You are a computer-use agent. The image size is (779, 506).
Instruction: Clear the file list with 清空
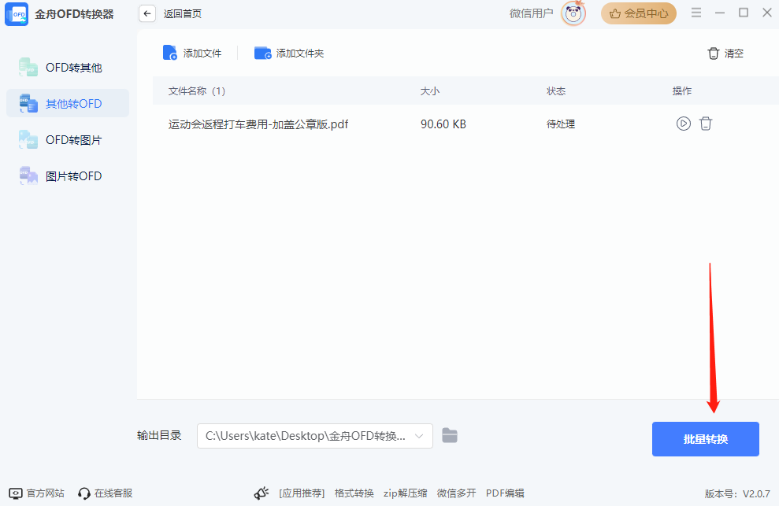(725, 54)
